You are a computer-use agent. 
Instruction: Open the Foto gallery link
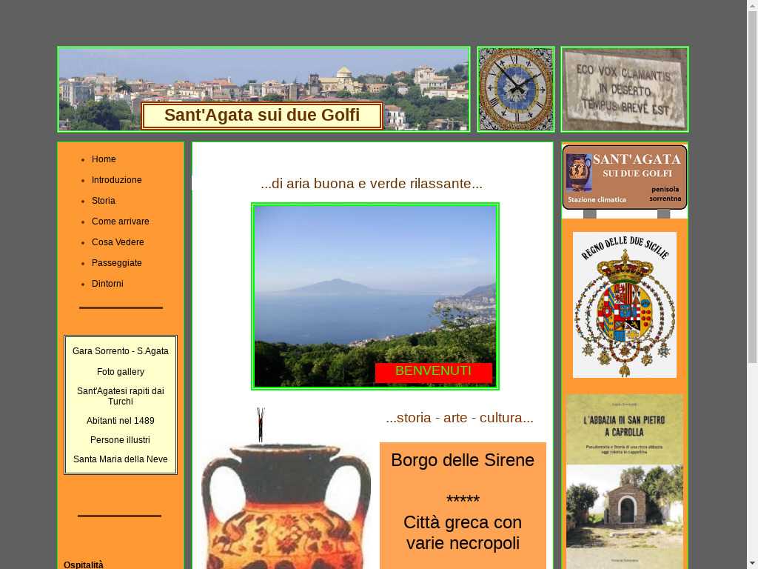(x=121, y=372)
